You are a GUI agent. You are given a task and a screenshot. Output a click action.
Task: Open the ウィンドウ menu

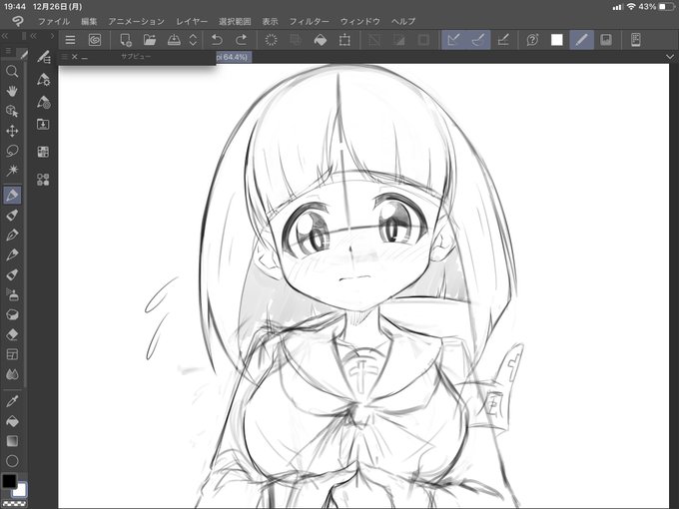359,21
